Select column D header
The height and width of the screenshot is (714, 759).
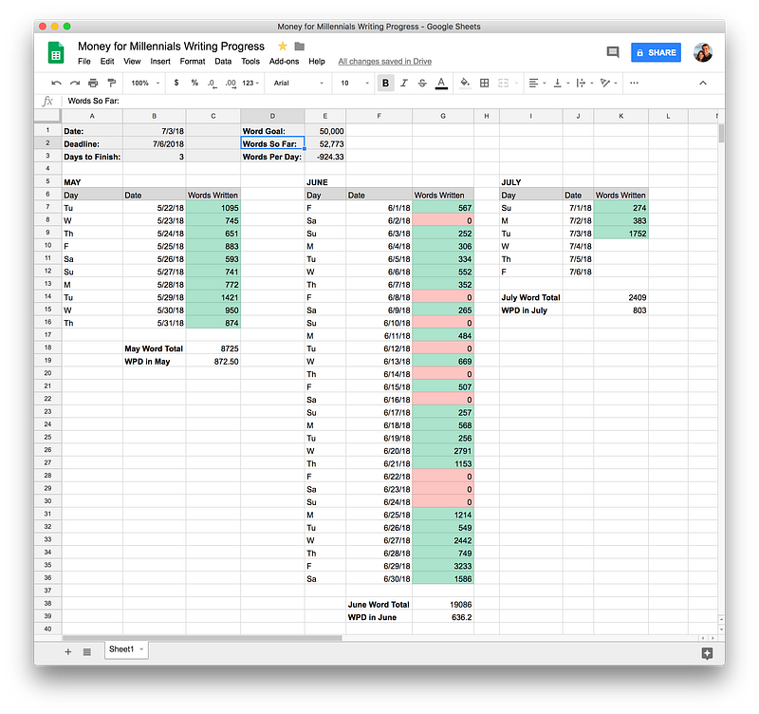tap(272, 116)
